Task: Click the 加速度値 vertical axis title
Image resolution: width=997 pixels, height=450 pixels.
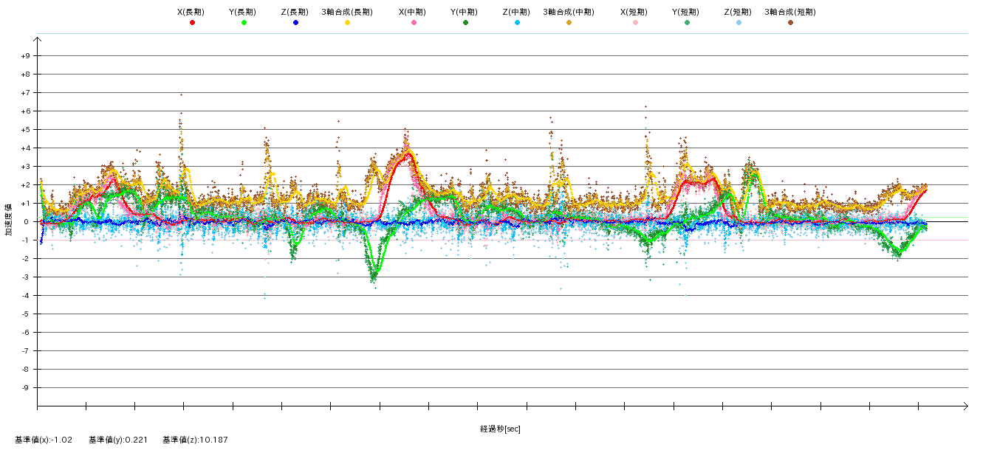Action: coord(10,219)
